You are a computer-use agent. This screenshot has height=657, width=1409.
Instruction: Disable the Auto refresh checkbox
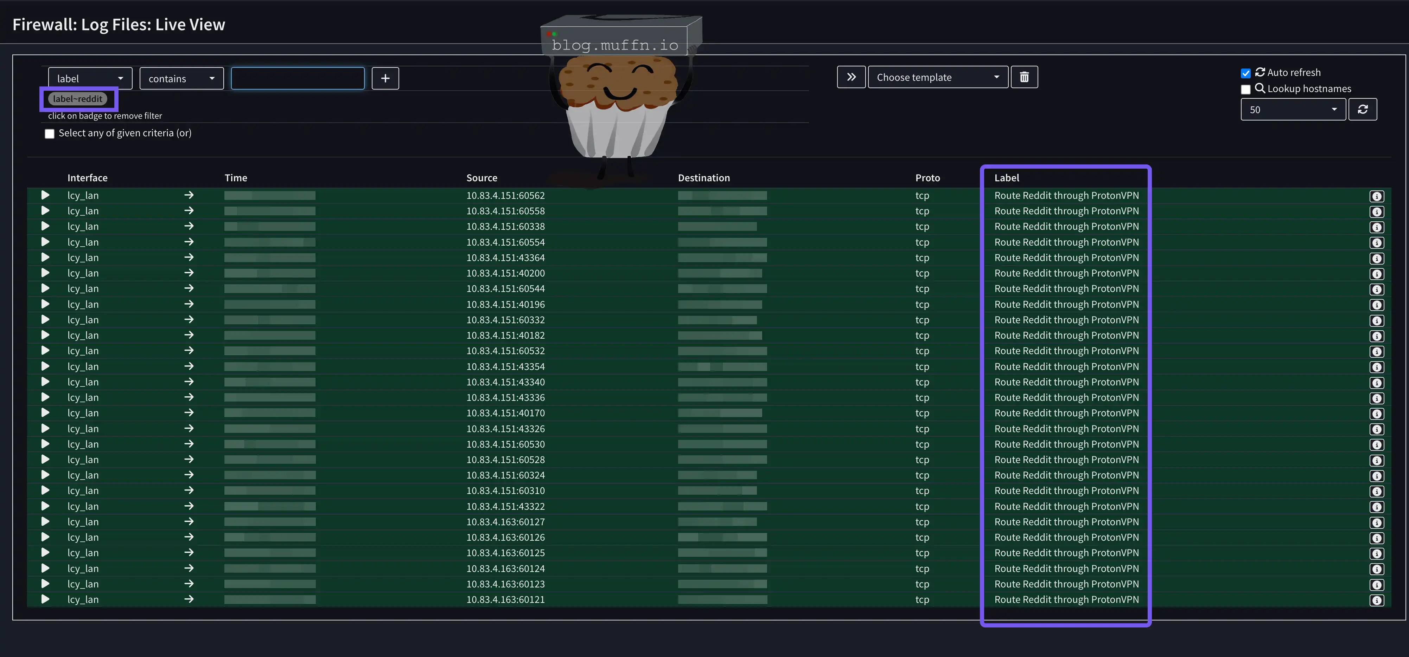pos(1245,73)
